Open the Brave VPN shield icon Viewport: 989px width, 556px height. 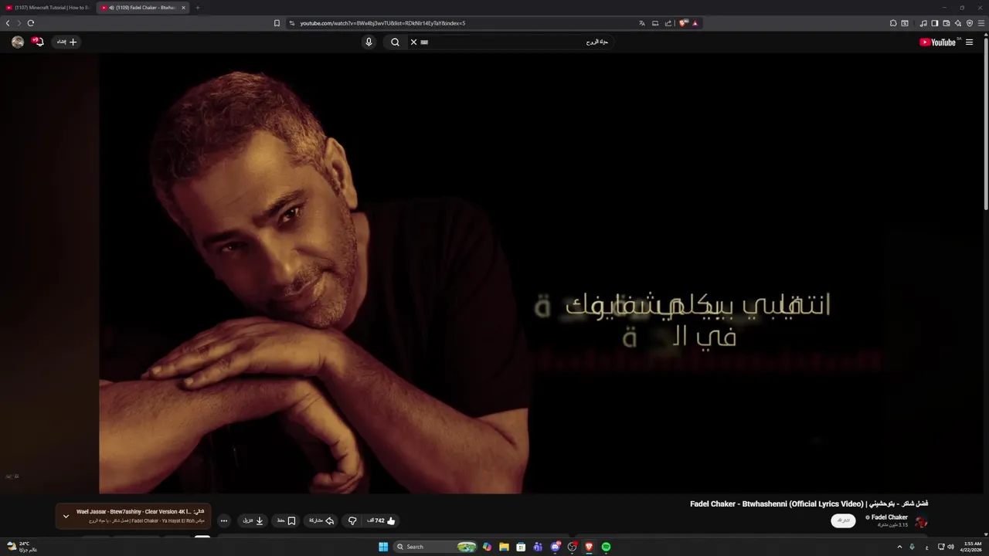(970, 23)
